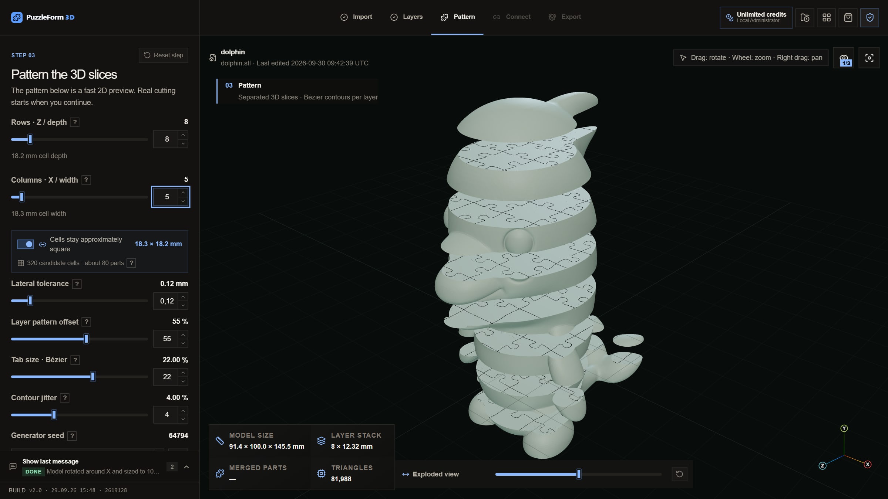Open help for Contour jitter
The image size is (888, 499).
[65, 398]
